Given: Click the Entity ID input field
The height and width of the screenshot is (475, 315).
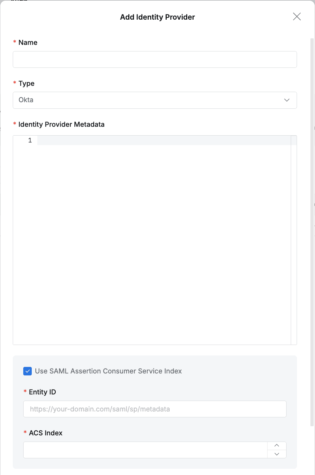Looking at the screenshot, I should point(155,409).
